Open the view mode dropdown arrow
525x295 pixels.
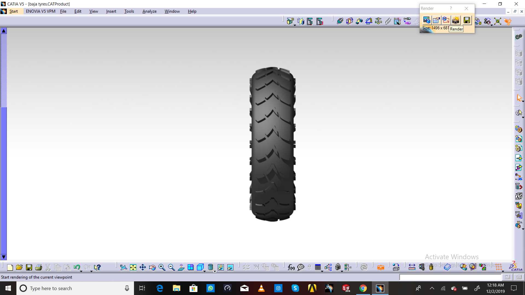[x=215, y=271]
